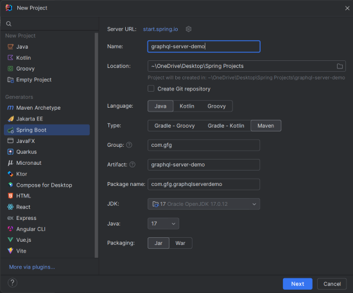Click the Artifact field help icon
The image size is (353, 293).
[132, 165]
